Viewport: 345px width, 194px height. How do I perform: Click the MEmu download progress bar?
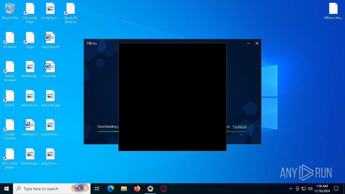172,131
